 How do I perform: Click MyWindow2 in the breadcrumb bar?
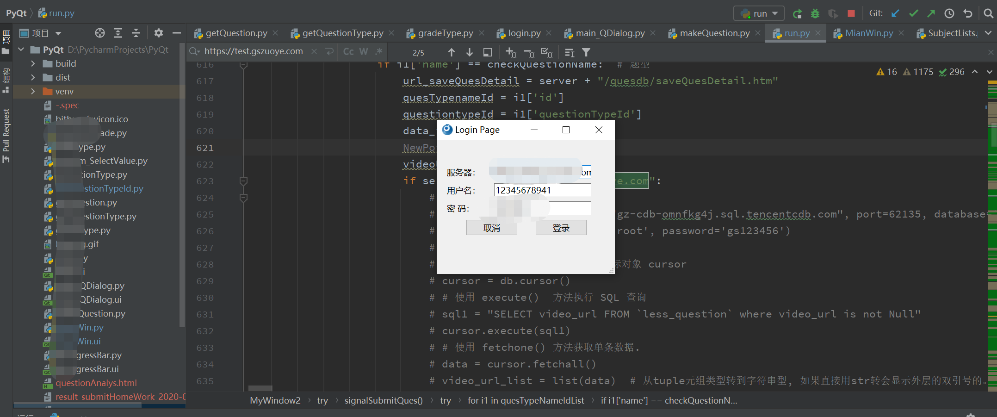[x=275, y=400]
